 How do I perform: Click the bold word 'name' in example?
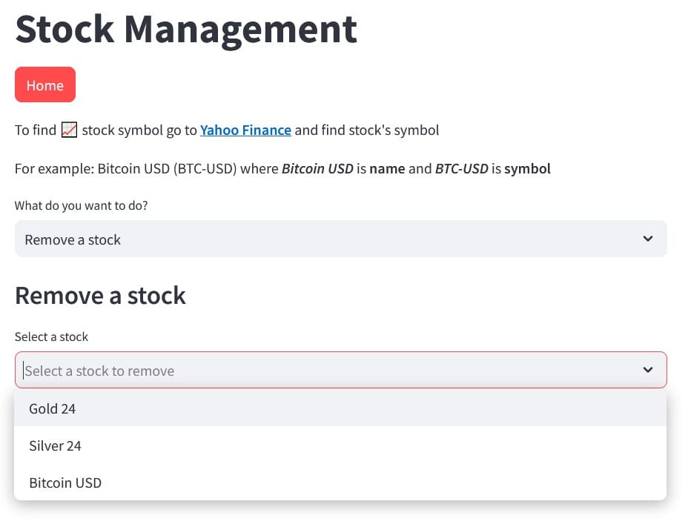[x=387, y=169]
